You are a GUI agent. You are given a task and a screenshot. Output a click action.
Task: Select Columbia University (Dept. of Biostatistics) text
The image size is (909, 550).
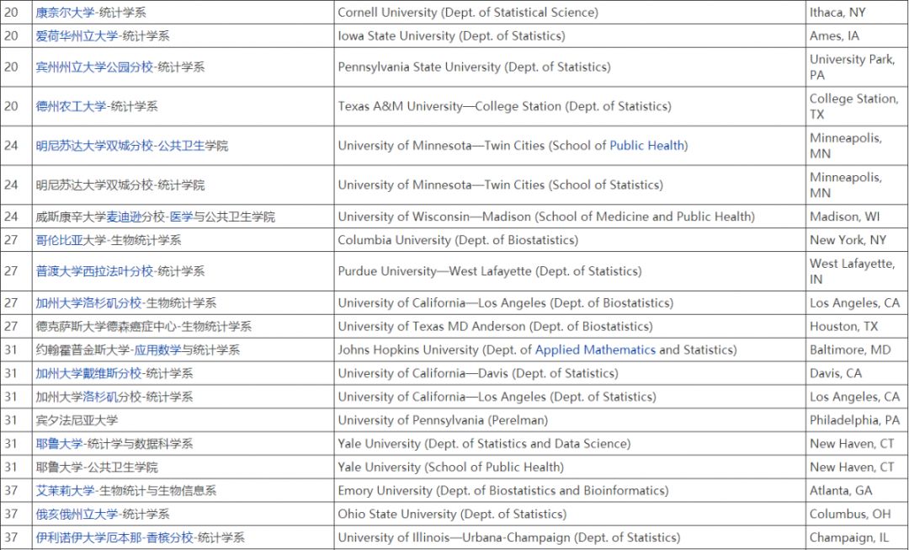point(458,240)
